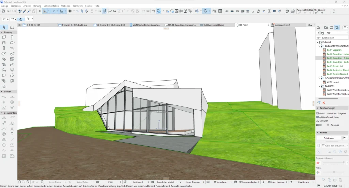
Task: Select the Stair tool in Planung
Action: (4, 64)
